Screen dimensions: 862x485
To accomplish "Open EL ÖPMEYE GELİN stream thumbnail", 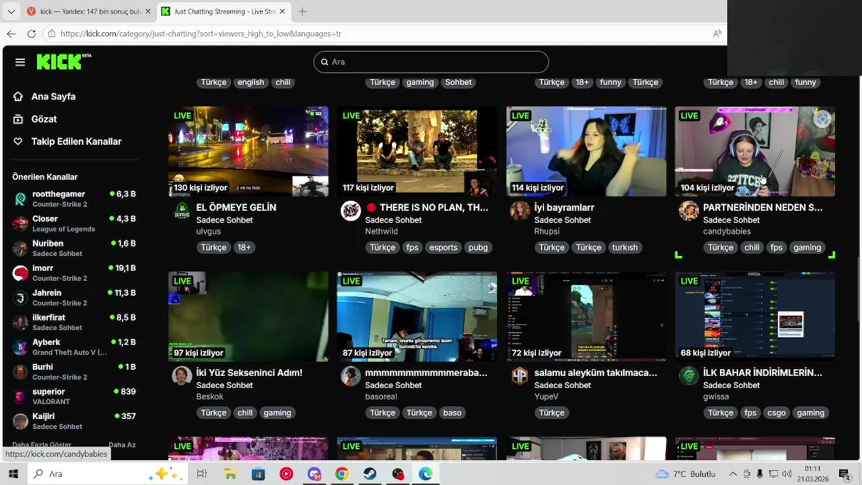I will click(248, 152).
